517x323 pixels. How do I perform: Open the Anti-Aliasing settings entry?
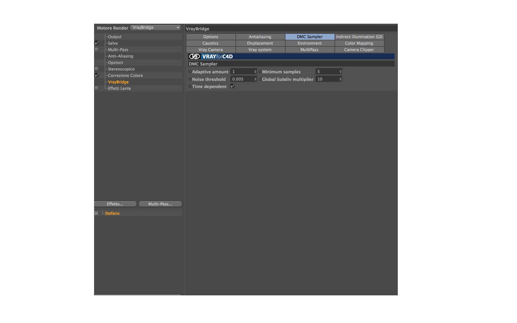tap(121, 56)
